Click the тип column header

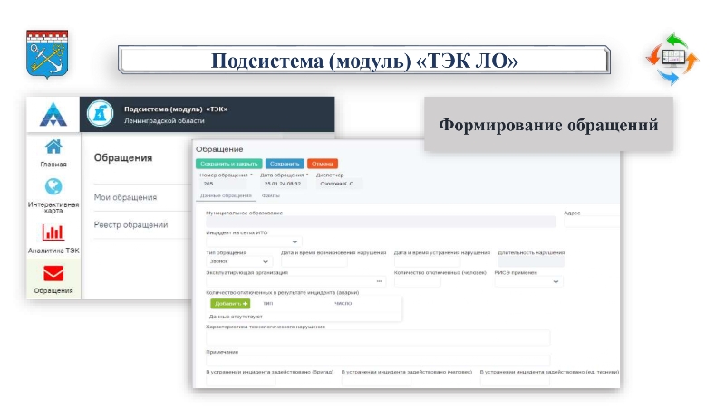[268, 303]
